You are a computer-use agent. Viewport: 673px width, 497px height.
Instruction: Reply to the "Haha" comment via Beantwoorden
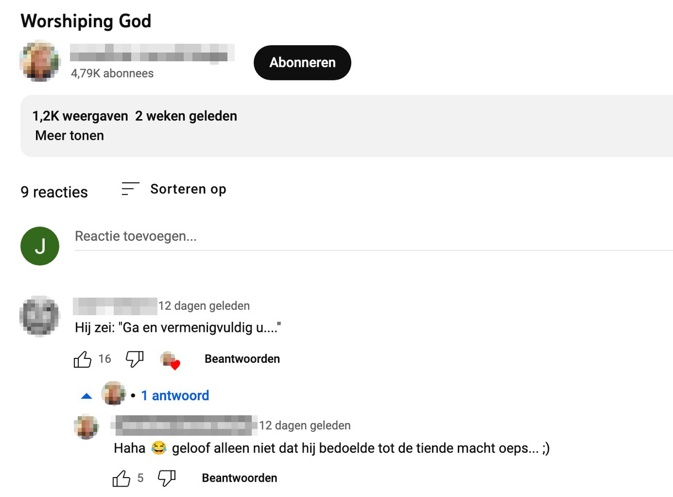239,477
